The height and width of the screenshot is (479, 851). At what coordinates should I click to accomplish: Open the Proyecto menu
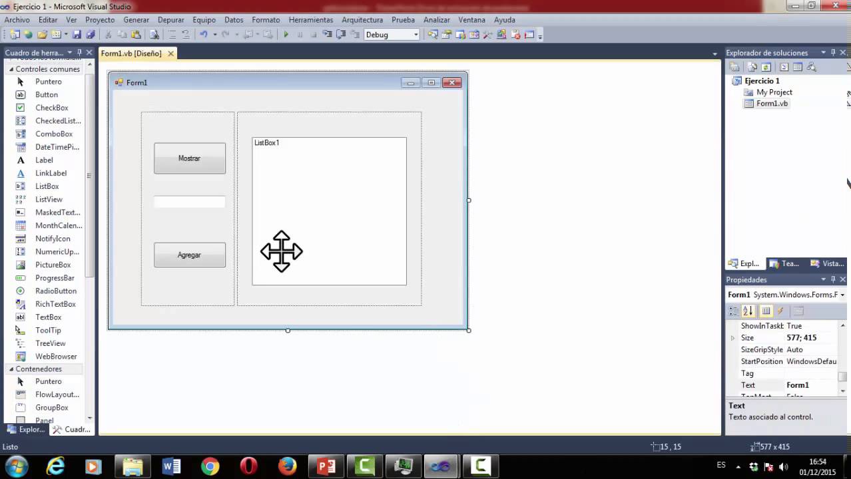coord(100,20)
